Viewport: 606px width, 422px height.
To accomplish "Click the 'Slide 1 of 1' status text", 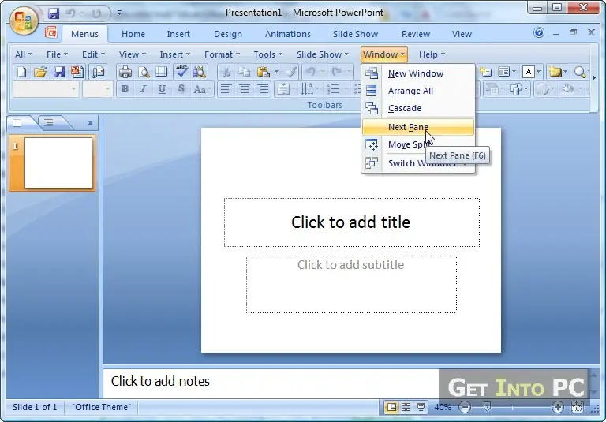I will (x=35, y=407).
